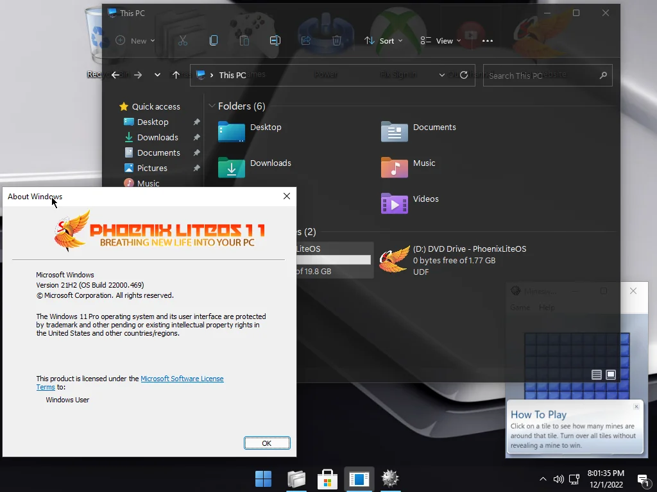Image resolution: width=657 pixels, height=492 pixels.
Task: Click the Version 21H2 build text
Action: 90,285
